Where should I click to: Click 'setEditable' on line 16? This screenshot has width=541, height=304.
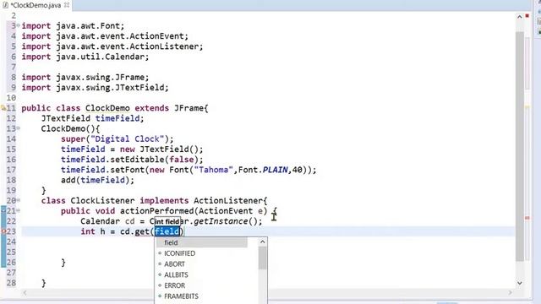pyautogui.click(x=137, y=160)
